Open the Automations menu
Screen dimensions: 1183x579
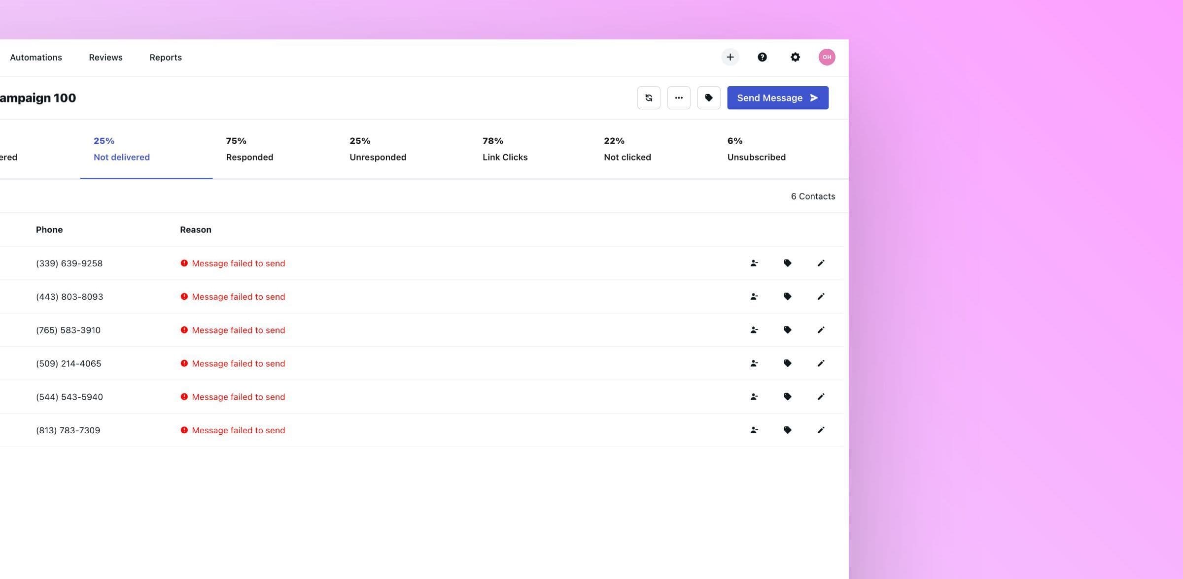point(35,57)
